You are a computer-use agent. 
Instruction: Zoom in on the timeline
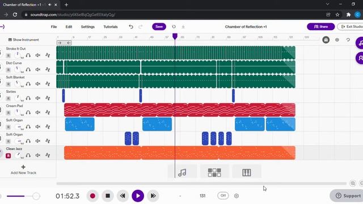click(353, 184)
